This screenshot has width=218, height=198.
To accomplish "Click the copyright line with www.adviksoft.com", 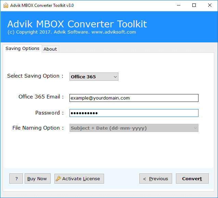I will coord(72,32).
